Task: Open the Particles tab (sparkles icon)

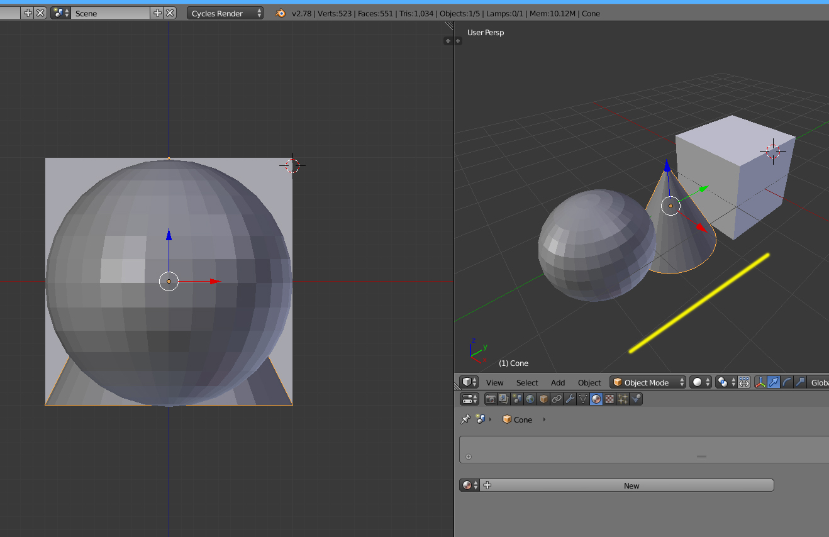Action: pos(623,399)
